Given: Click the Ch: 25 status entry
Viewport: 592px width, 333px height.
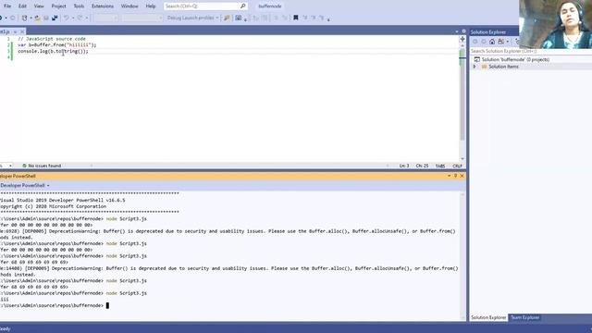Looking at the screenshot, I should coord(422,166).
